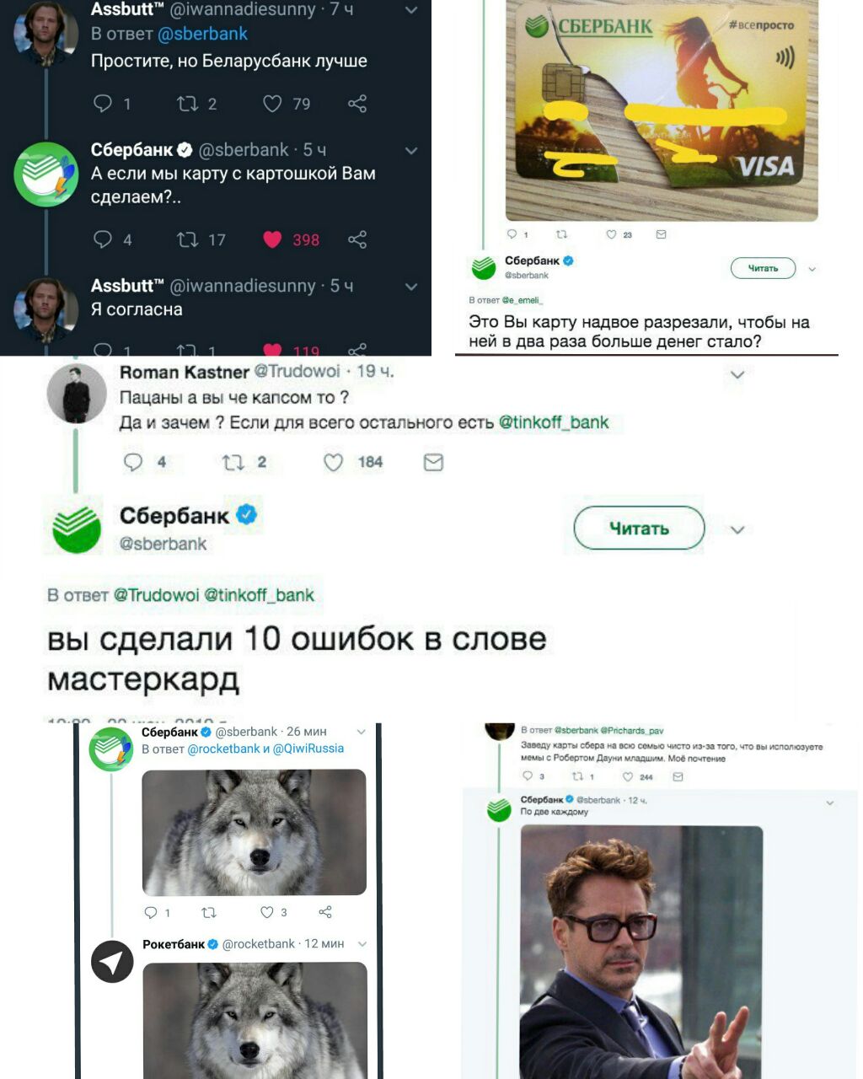View the cut Sberbank Visa card photo
Screen dimensions: 863x1079
pyautogui.click(x=662, y=110)
